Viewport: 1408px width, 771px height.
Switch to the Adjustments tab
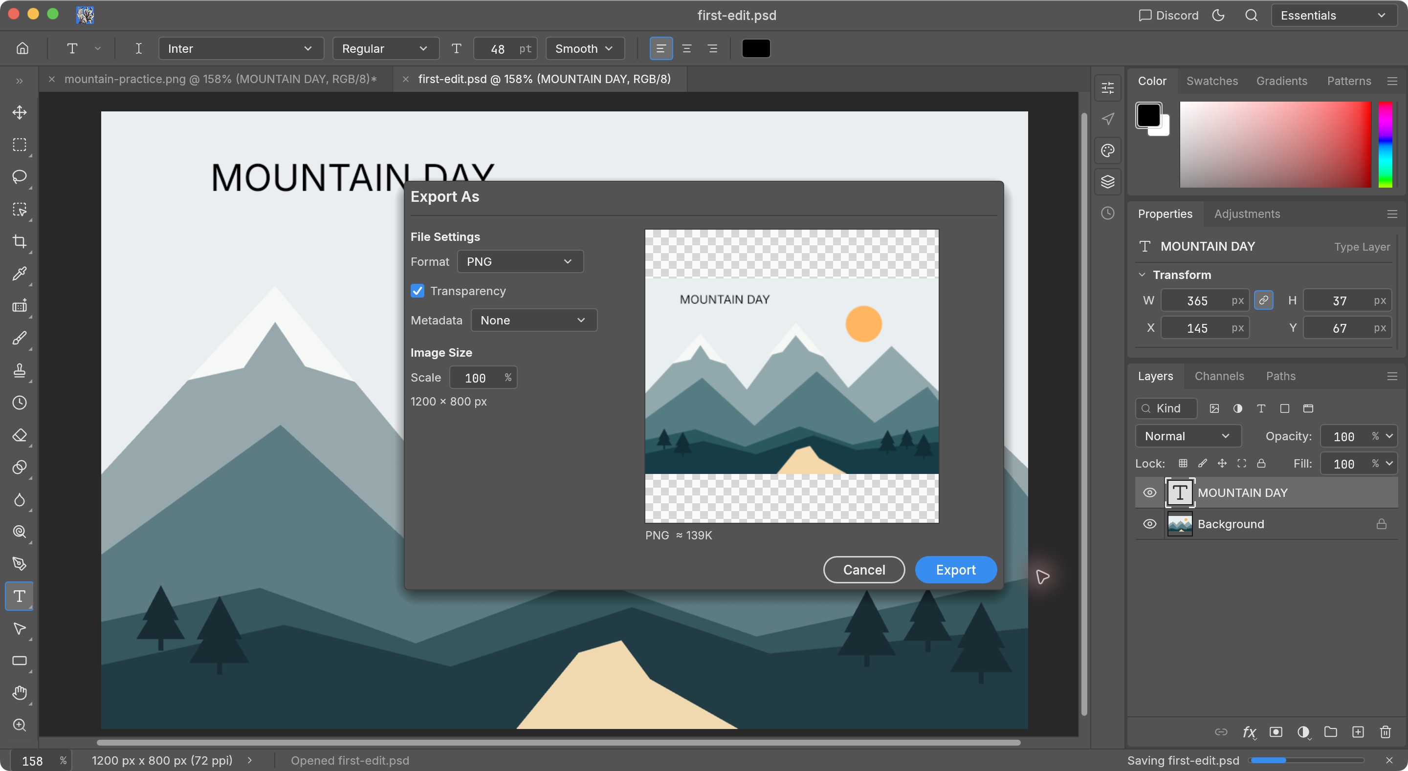pos(1247,214)
